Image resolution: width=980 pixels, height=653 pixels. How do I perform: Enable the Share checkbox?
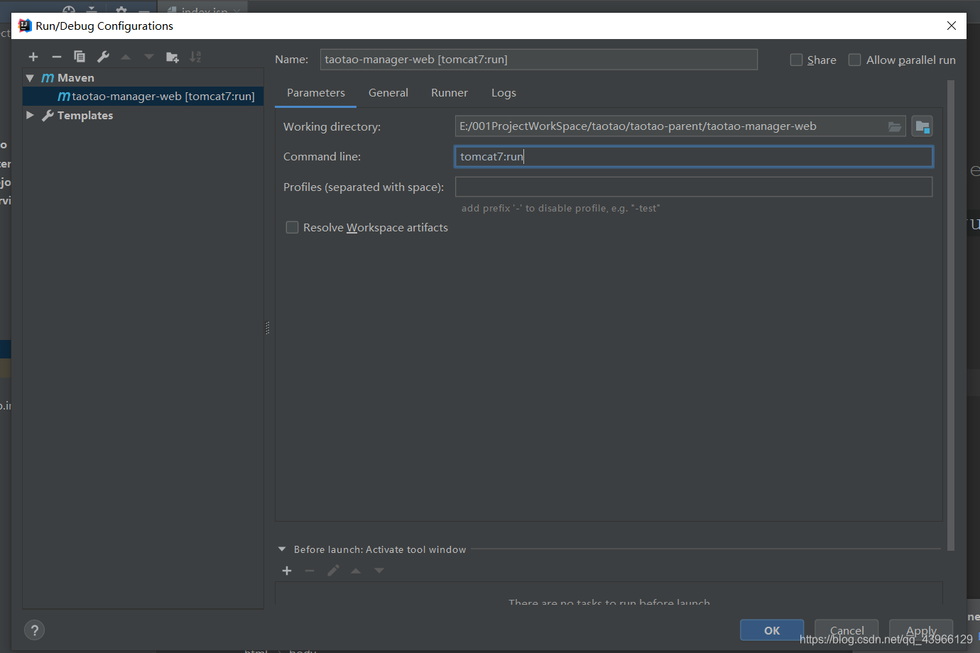pos(796,60)
